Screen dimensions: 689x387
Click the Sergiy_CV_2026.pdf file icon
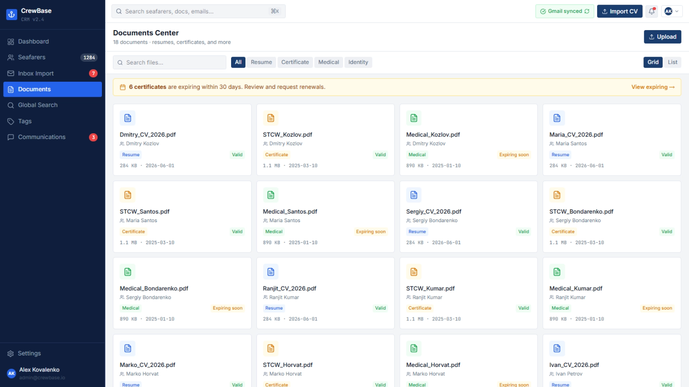pyautogui.click(x=414, y=195)
